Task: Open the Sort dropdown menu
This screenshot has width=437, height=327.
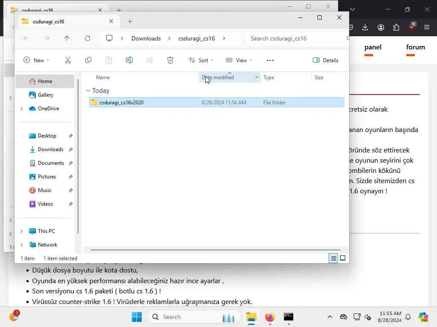Action: 201,60
